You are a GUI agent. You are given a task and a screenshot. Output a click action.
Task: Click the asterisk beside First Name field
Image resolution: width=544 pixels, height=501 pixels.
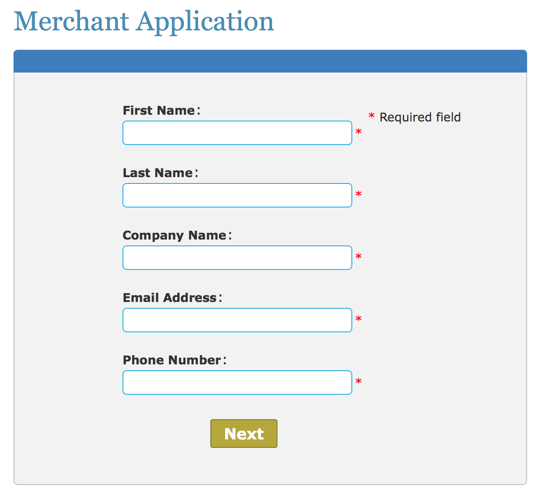point(358,132)
